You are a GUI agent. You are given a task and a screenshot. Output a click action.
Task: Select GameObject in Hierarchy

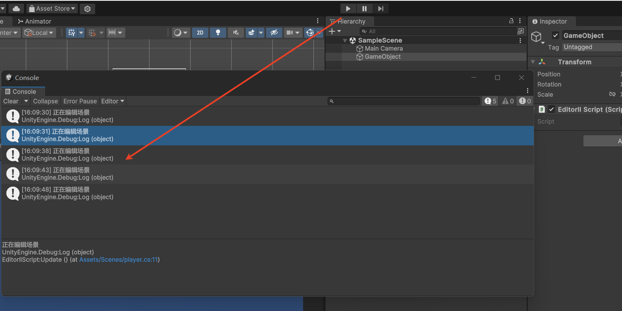pyautogui.click(x=383, y=57)
